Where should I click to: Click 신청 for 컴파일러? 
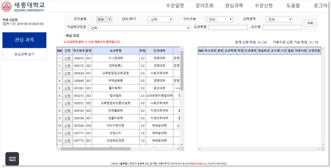coord(67,96)
